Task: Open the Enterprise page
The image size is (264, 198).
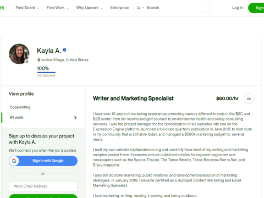Action: 119,8
